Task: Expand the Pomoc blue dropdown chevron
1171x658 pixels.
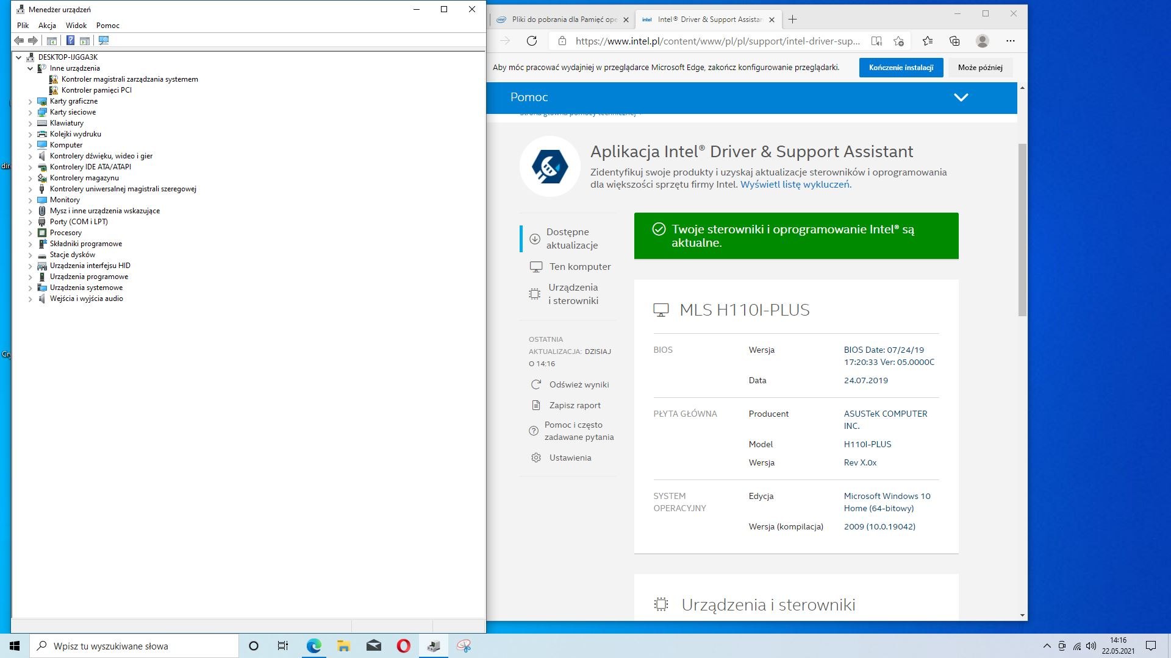Action: click(x=961, y=97)
